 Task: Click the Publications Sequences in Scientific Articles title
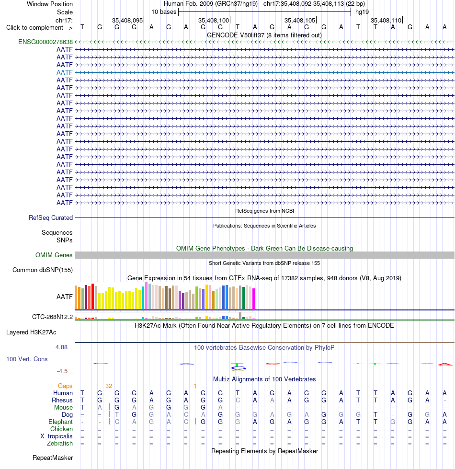pyautogui.click(x=264, y=226)
